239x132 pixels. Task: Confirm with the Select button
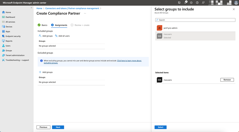click(160, 127)
